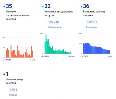This screenshot has width=116, height=99.
Task: Click the 14 АПРЕЛЯ axis label
Action: [6, 60]
